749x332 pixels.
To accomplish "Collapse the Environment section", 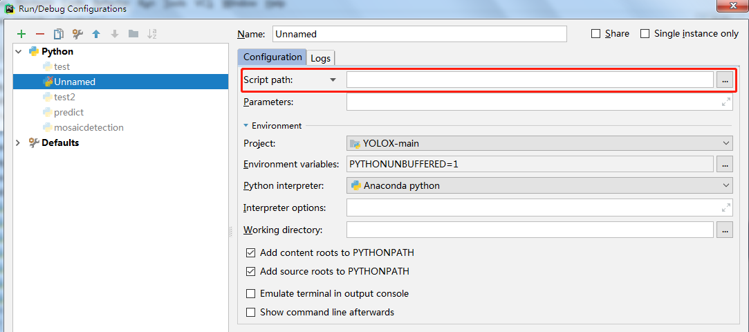I will [x=246, y=126].
